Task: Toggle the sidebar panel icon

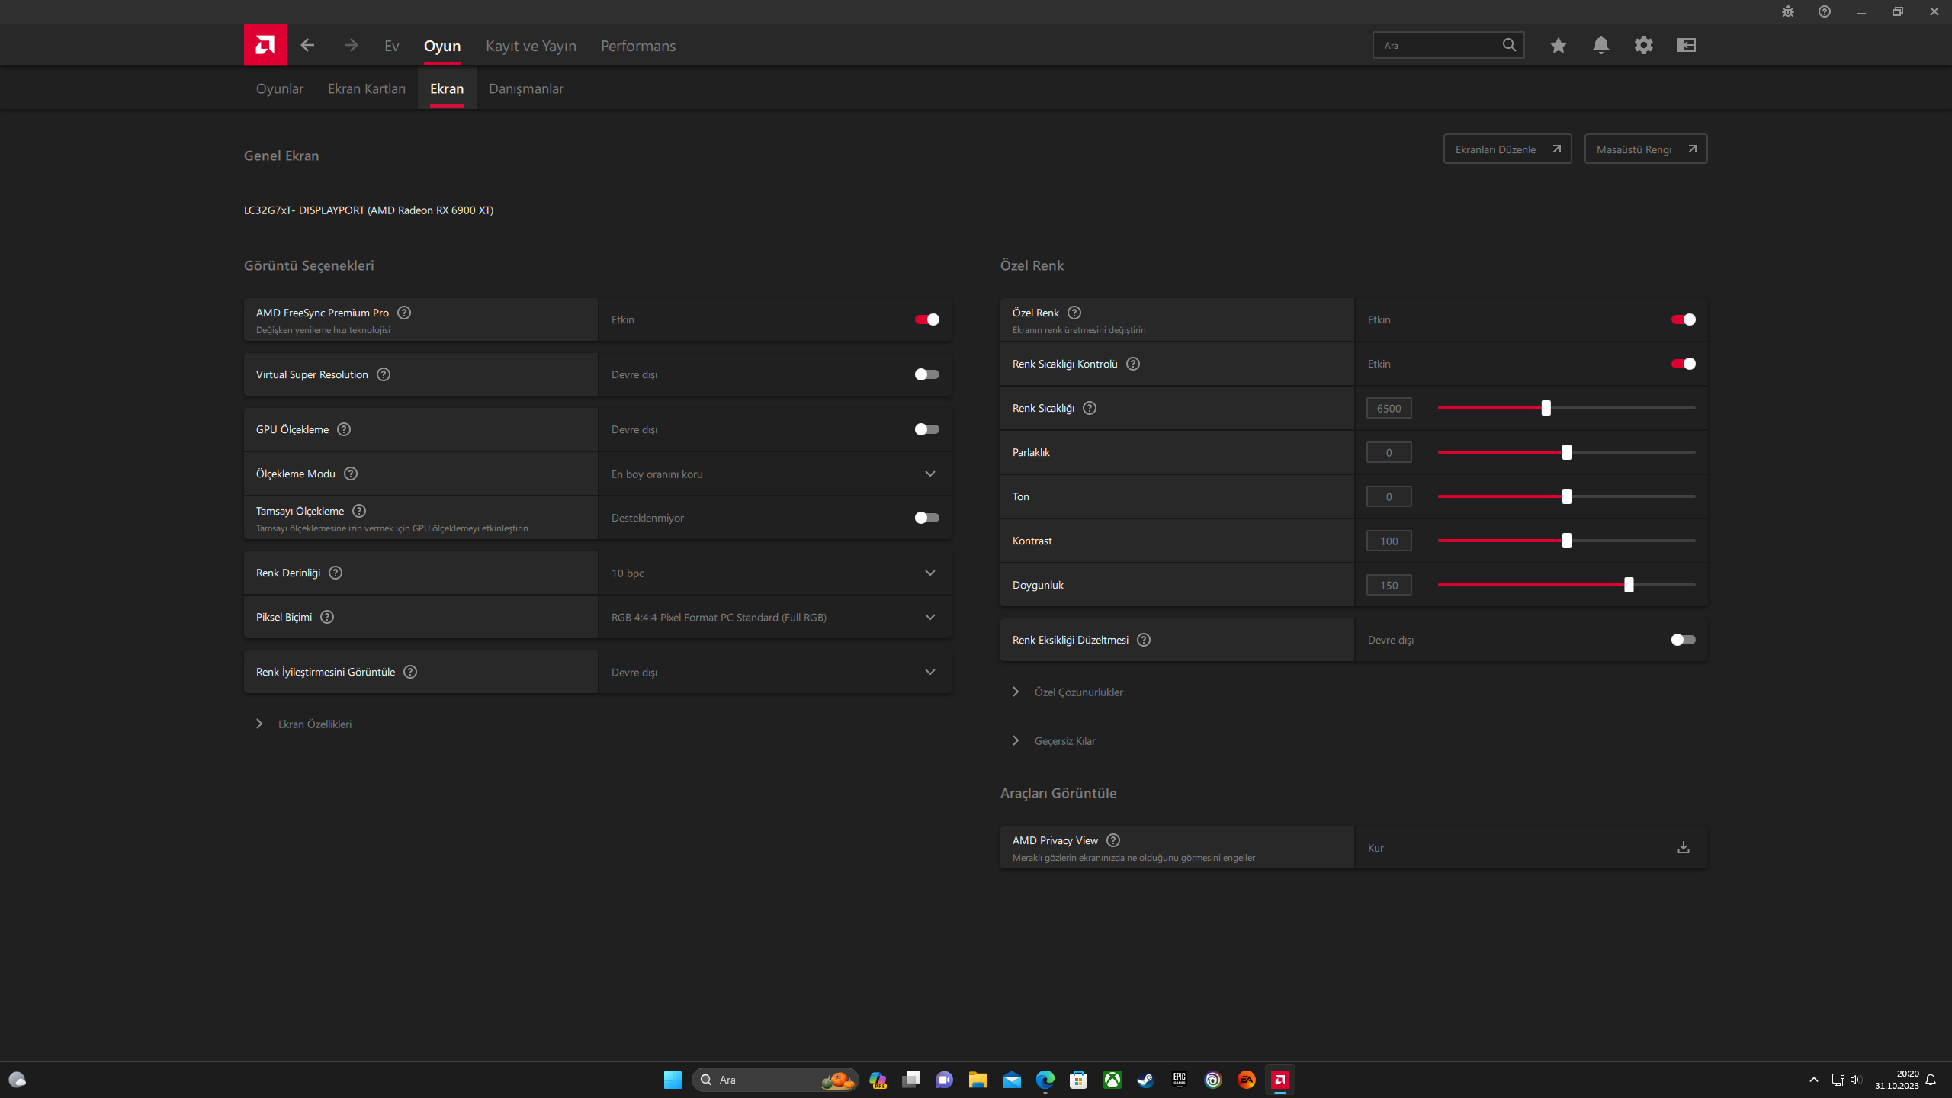Action: (1687, 45)
